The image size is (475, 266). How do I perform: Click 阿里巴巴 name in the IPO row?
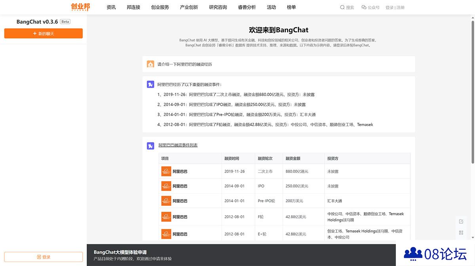point(180,186)
